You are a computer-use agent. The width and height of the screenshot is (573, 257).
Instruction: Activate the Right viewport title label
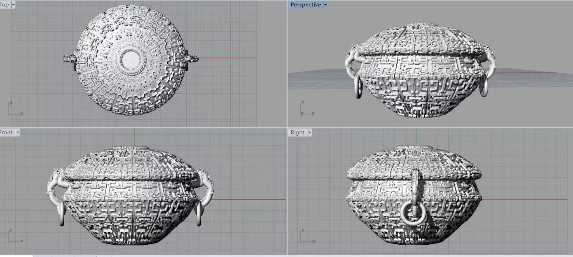pyautogui.click(x=298, y=133)
